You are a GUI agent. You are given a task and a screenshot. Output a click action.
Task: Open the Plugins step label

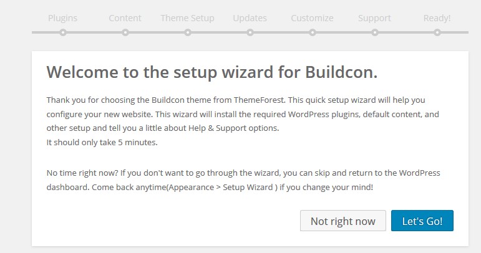point(62,18)
